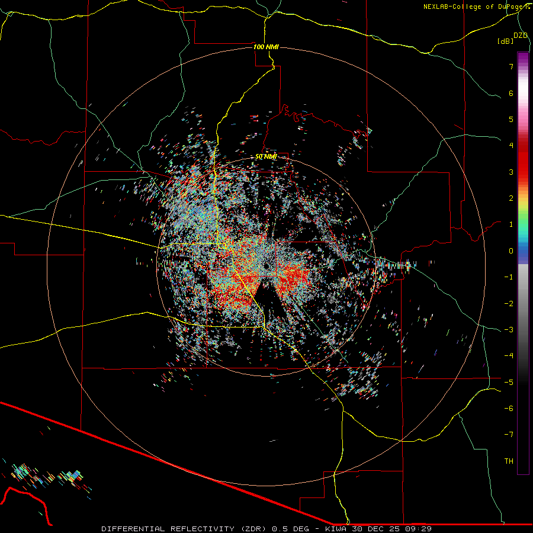Click the 50 NMI range ring label
Viewport: 533px width, 533px height.
(266, 156)
